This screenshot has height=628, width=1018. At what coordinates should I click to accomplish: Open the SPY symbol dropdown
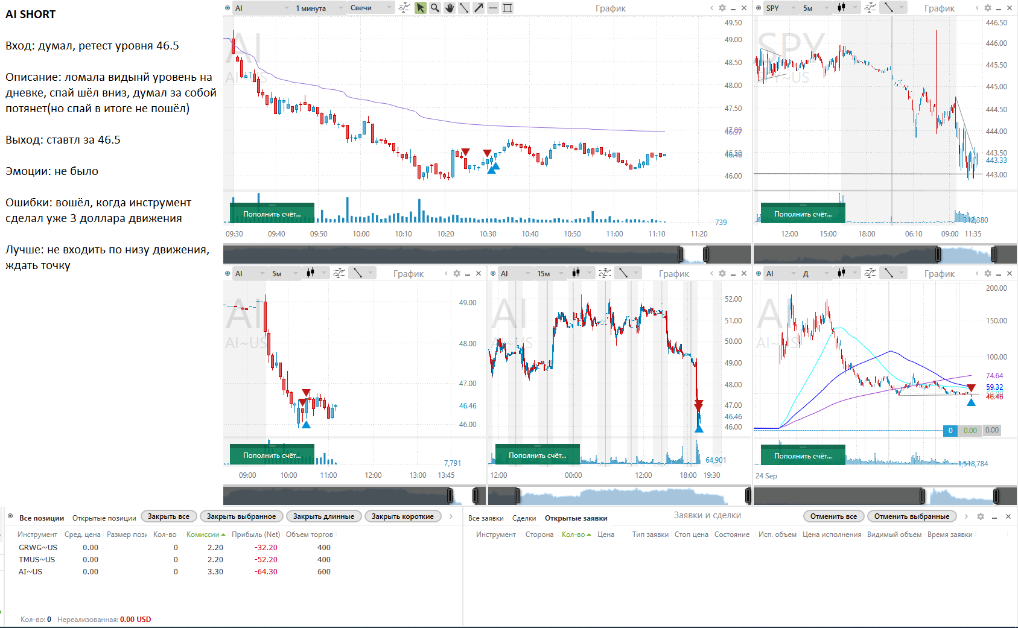pyautogui.click(x=780, y=8)
